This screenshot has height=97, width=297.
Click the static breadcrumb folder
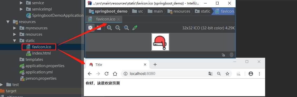point(203,11)
